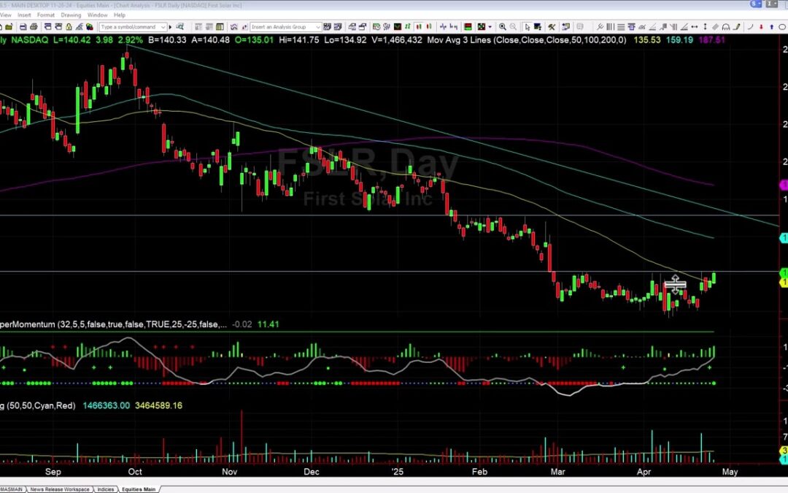Viewport: 788px width, 493px height.
Task: Switch to the Indicies tab
Action: 106,489
